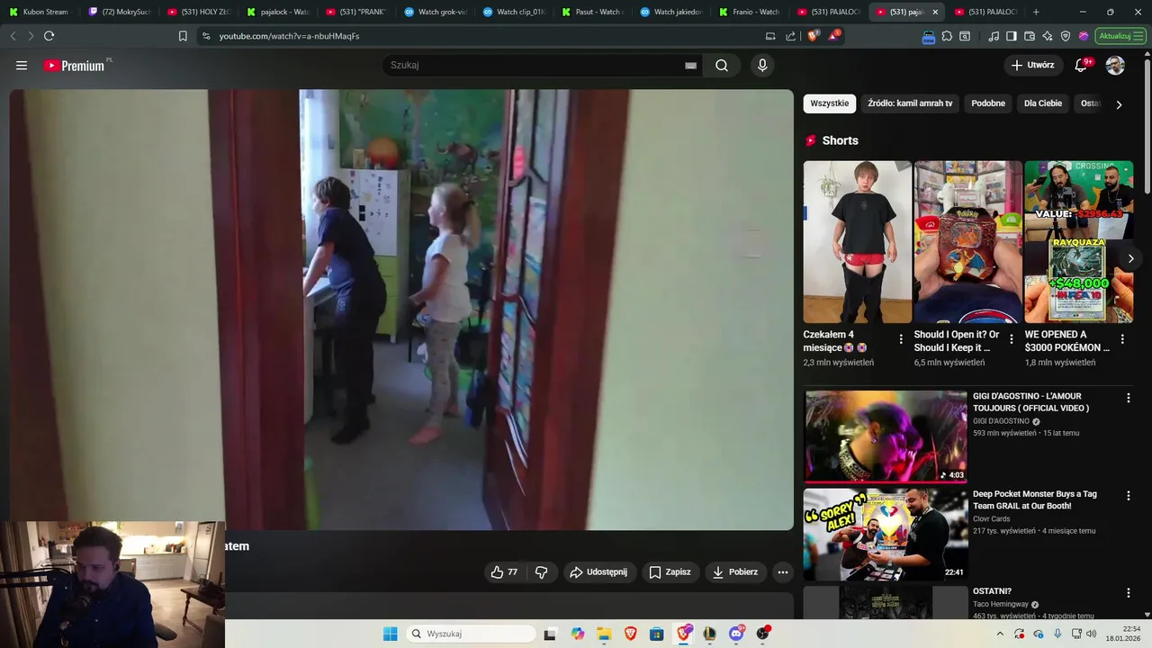Screen dimensions: 1152x648
Task: Open the on-screen keyboard icon in search box
Action: point(690,66)
